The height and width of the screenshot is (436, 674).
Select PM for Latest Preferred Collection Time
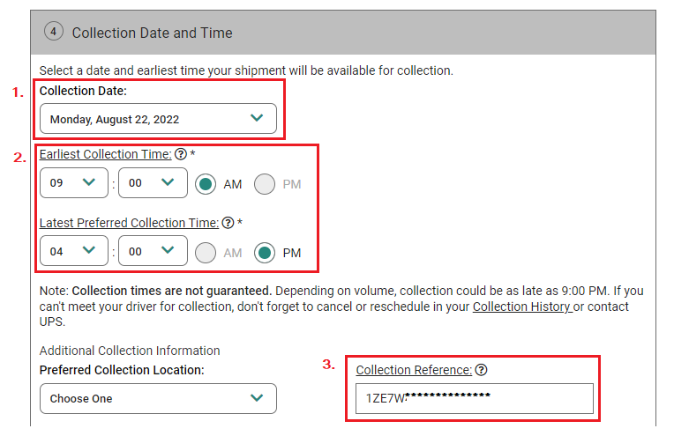tap(265, 253)
